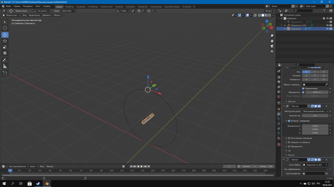Open the Render properties tab
Screen dimensions: 334x187
[279, 77]
